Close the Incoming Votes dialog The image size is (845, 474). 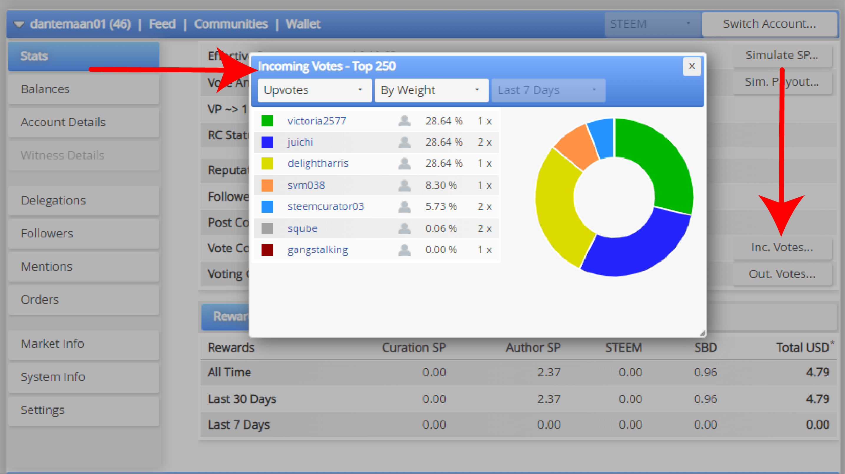coord(692,66)
